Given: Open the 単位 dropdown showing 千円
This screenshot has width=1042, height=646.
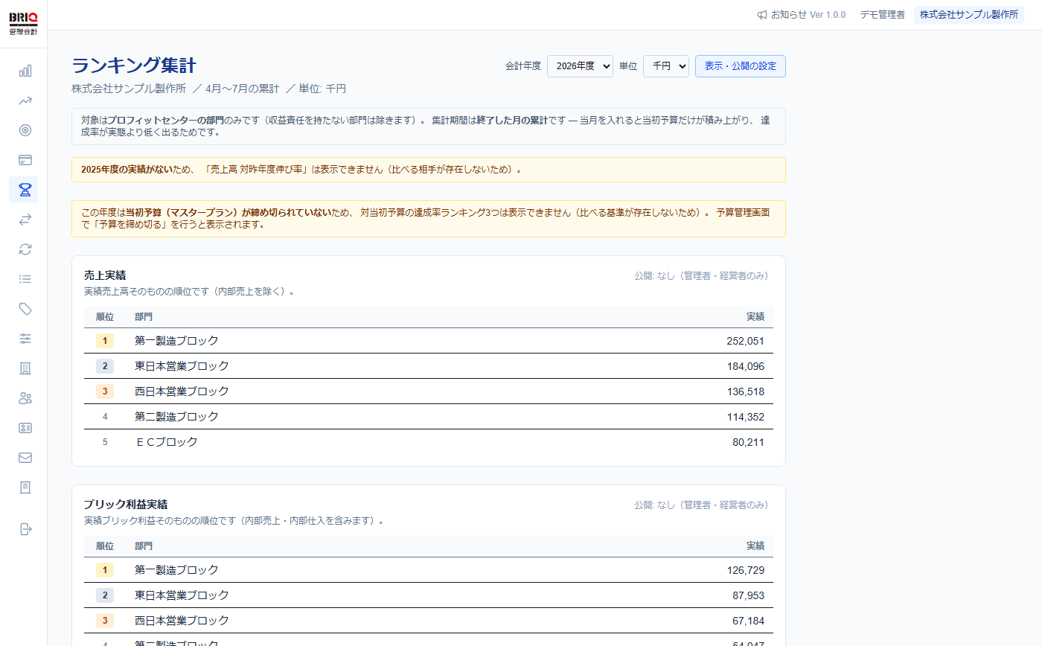Looking at the screenshot, I should 666,66.
